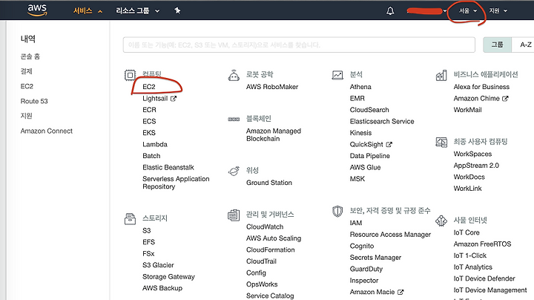Click external link icon beside QuickSight
Screen dimensions: 534x300
(x=389, y=145)
